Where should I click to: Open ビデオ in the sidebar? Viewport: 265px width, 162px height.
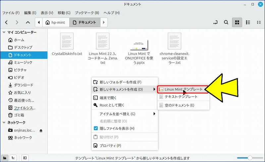pyautogui.click(x=24, y=78)
